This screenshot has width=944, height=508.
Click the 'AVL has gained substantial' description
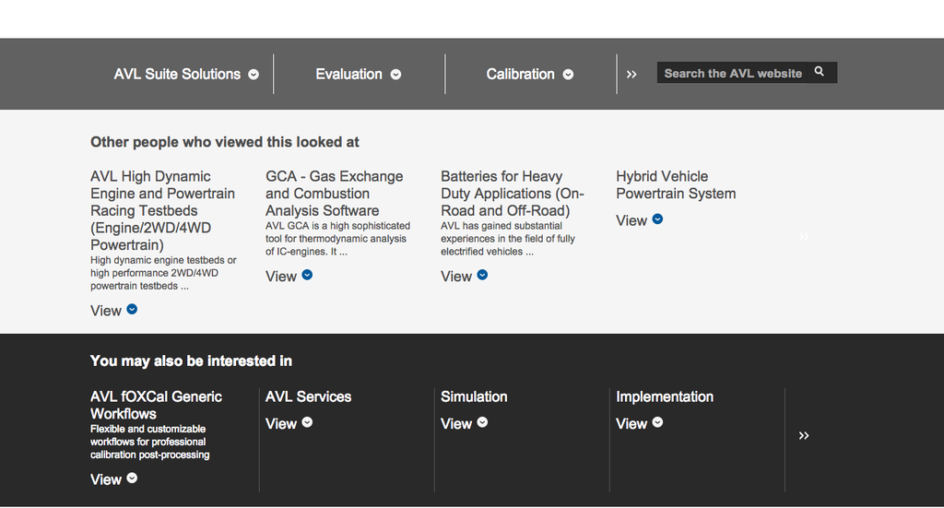coord(508,239)
